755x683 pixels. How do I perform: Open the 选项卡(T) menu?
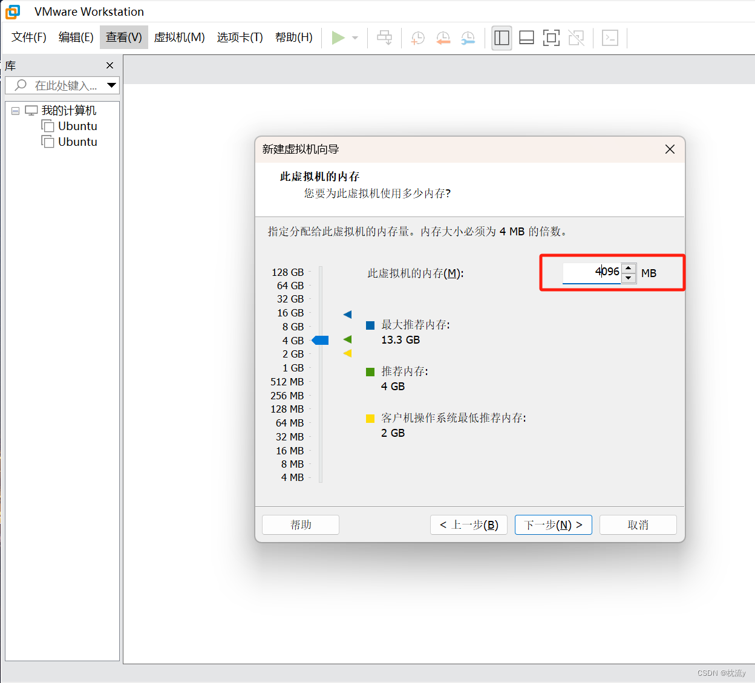point(240,38)
